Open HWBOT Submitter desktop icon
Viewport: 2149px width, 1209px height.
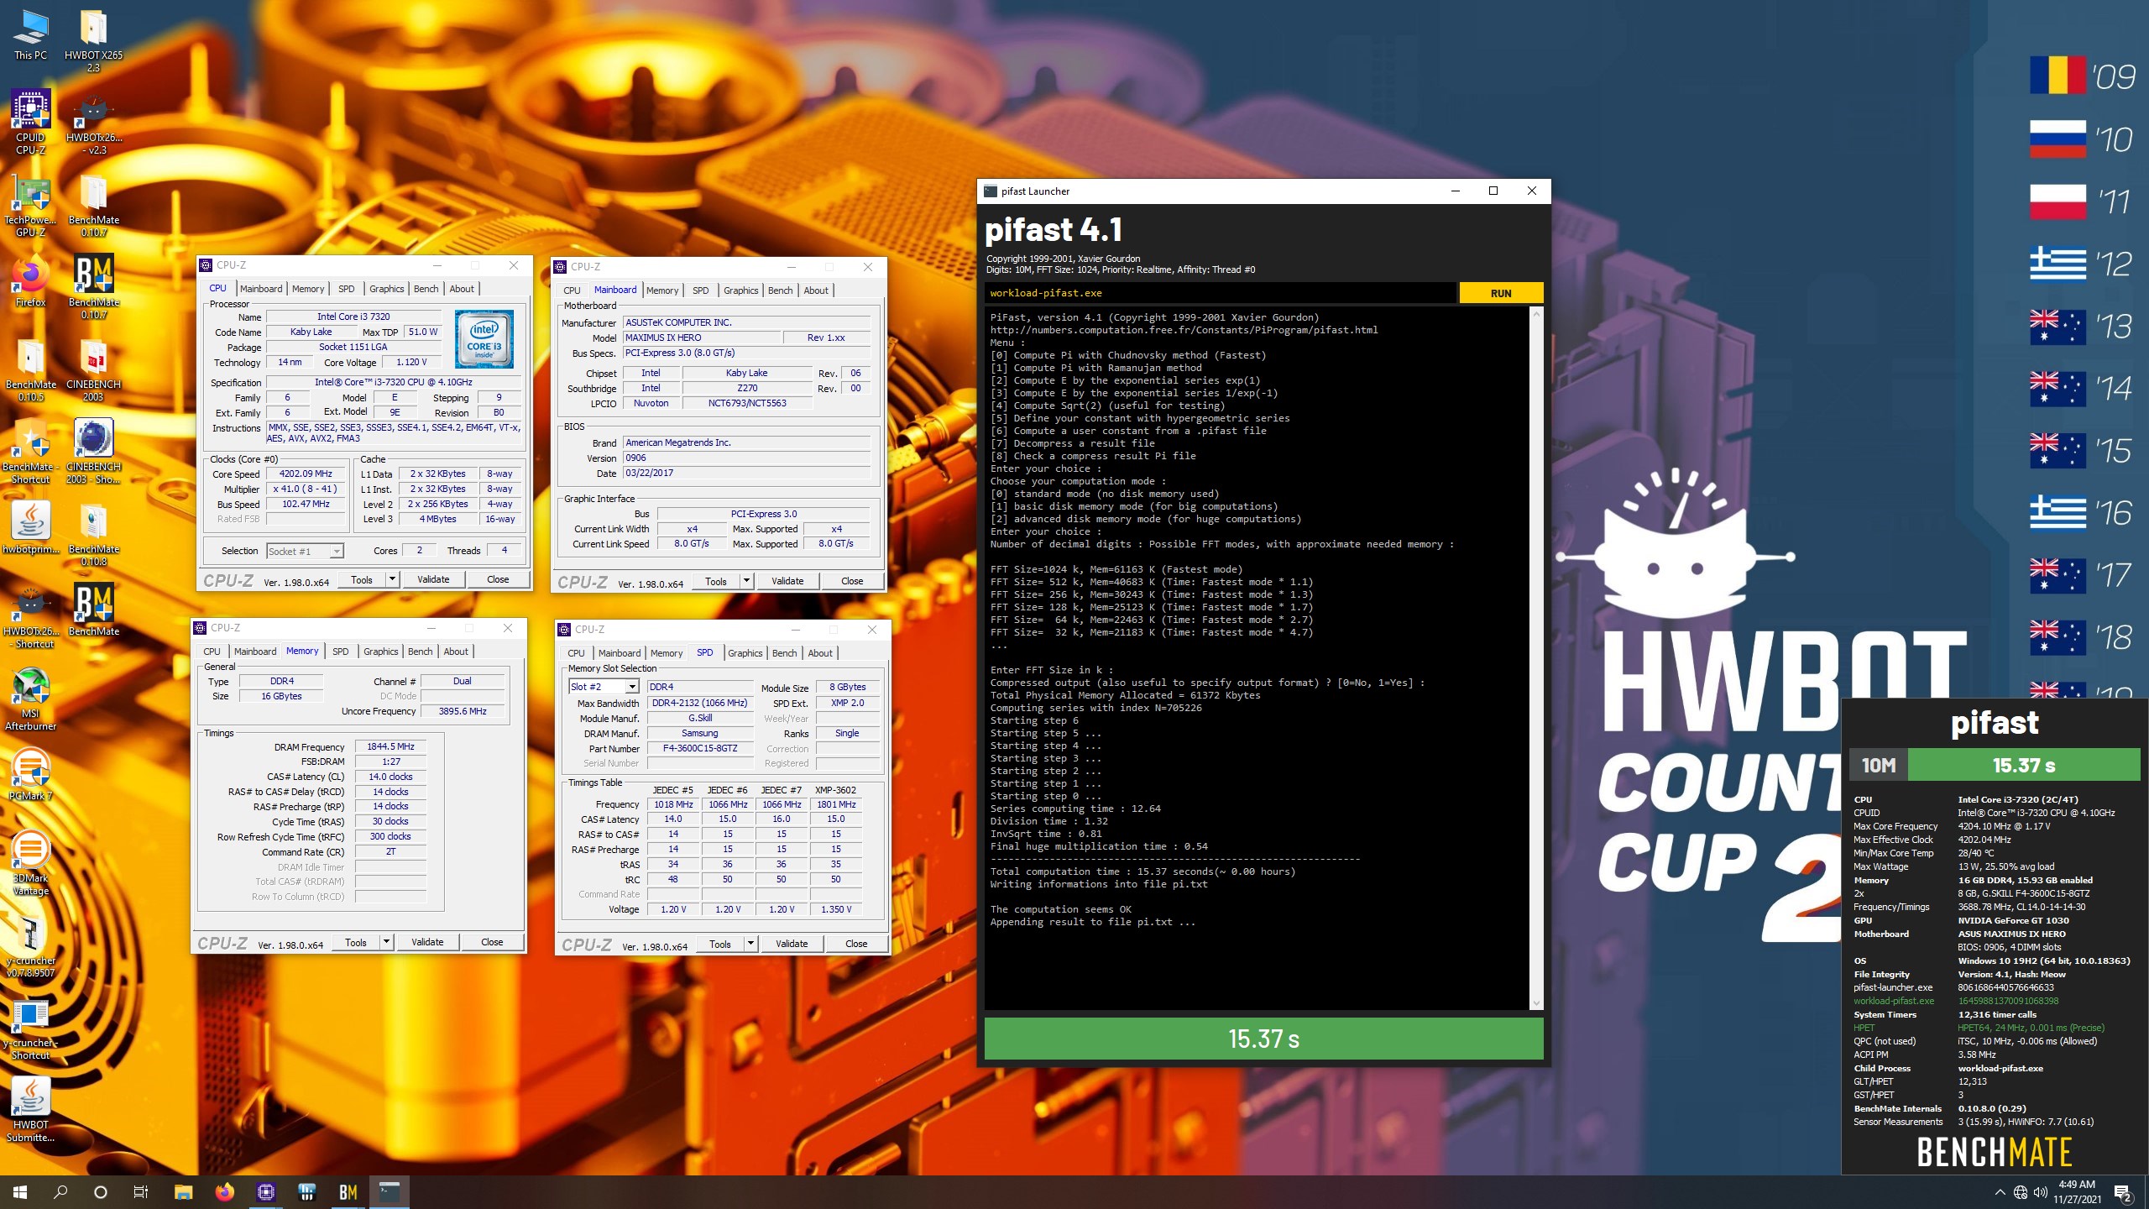[x=31, y=1110]
